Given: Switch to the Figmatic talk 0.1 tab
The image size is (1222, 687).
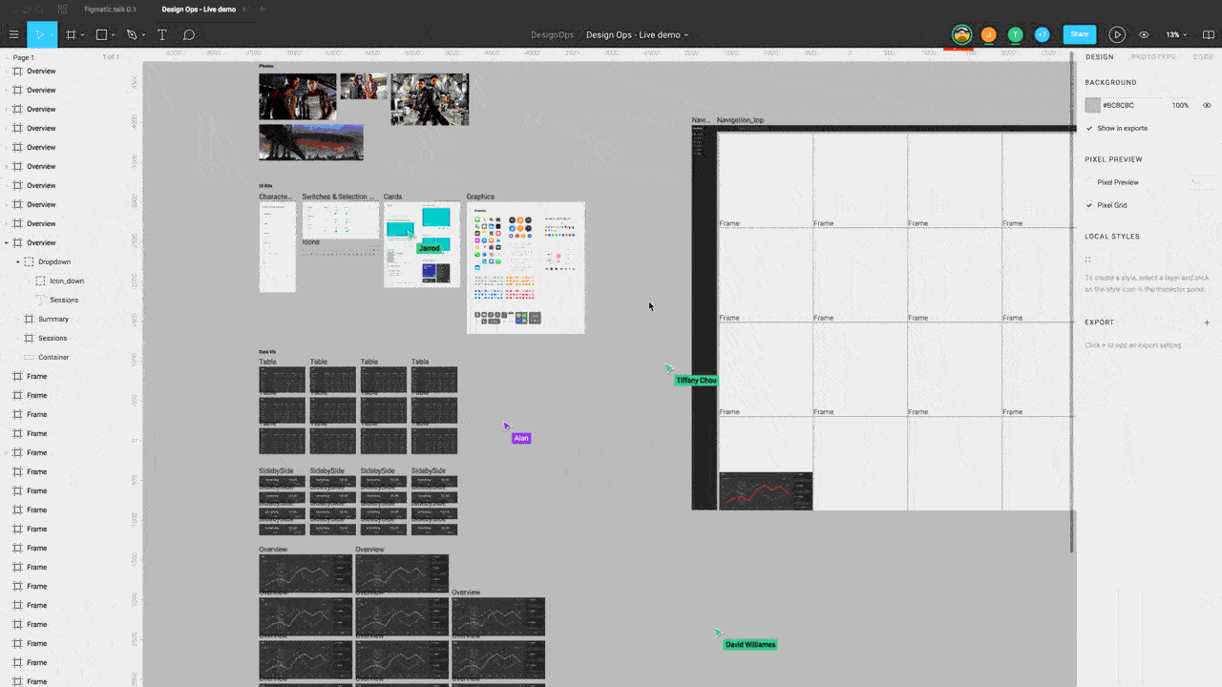Looking at the screenshot, I should click(x=110, y=9).
